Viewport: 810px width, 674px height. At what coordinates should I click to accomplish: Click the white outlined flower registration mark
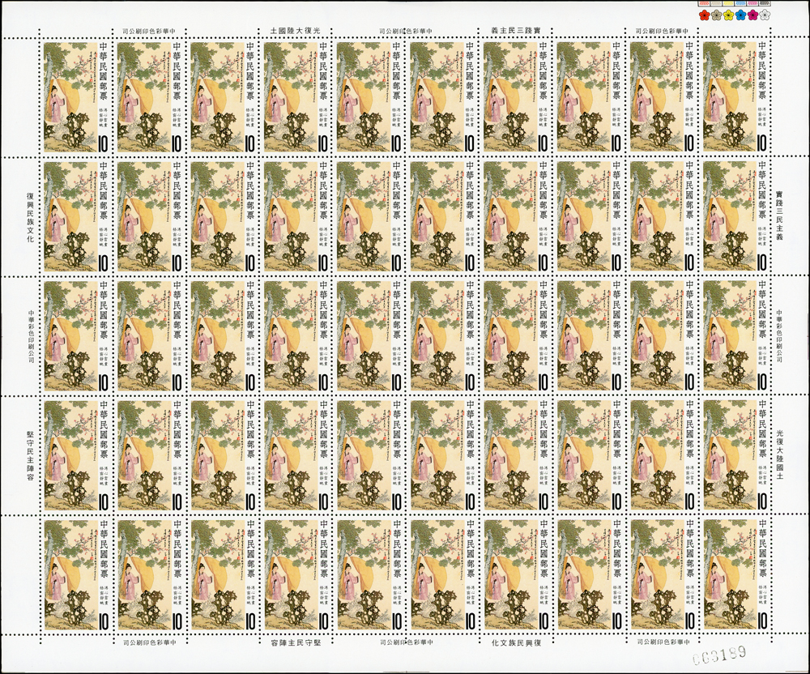765,15
